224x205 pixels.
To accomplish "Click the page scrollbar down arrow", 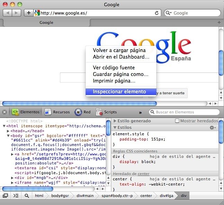I will coord(221,98).
